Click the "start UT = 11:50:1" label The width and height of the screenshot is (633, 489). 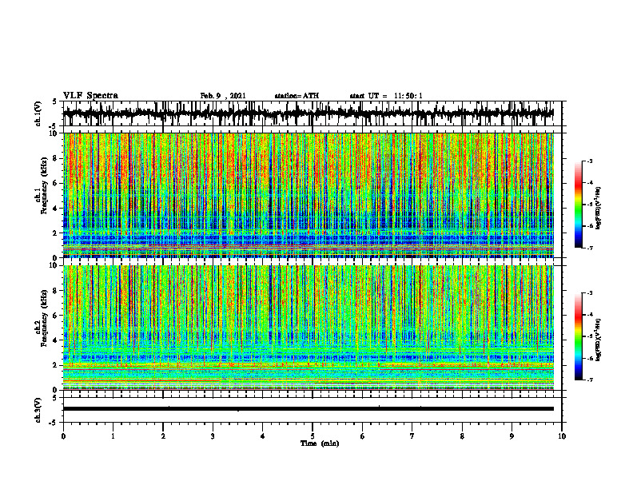point(386,96)
